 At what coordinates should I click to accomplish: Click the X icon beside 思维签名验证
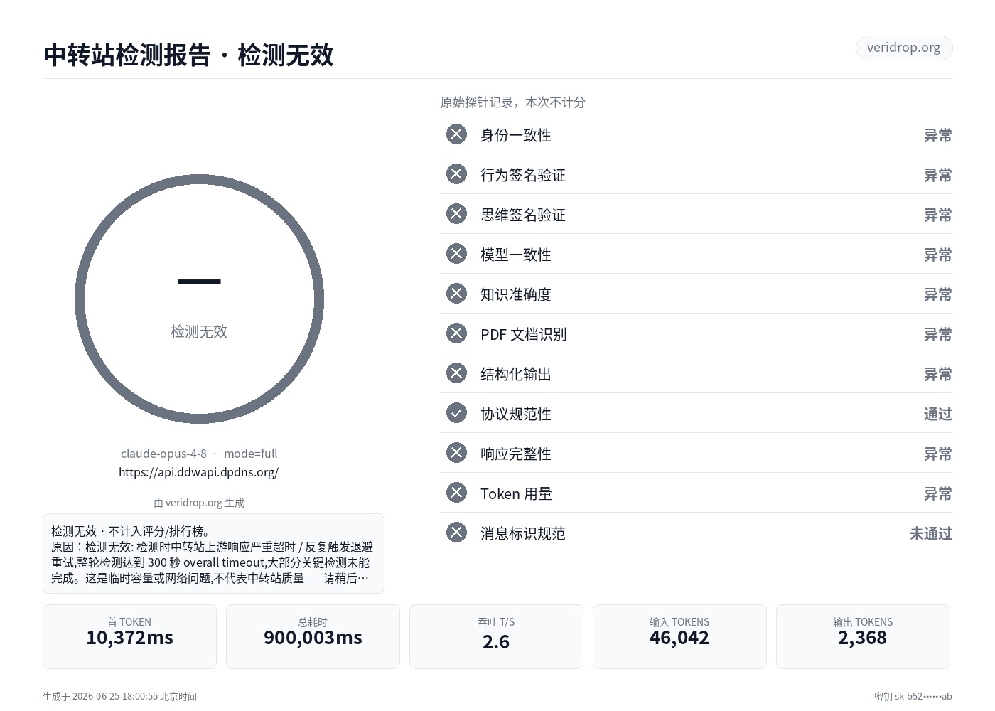click(x=456, y=214)
